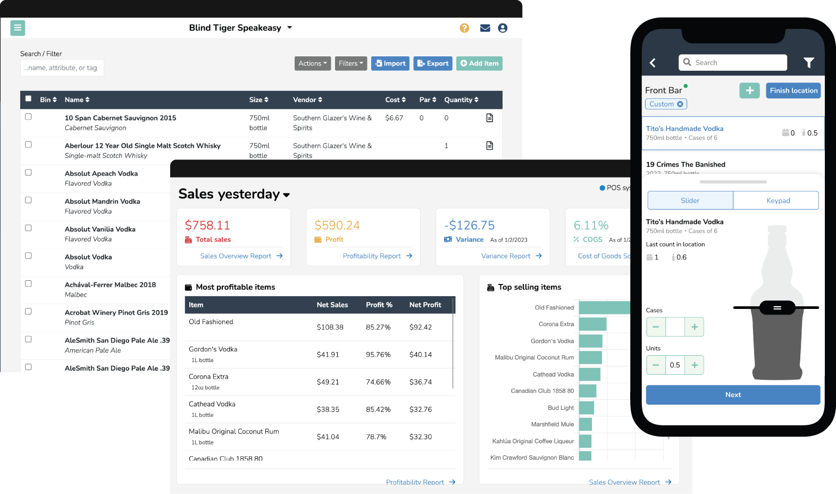Sort by Quantity column
836x494 pixels.
(462, 100)
